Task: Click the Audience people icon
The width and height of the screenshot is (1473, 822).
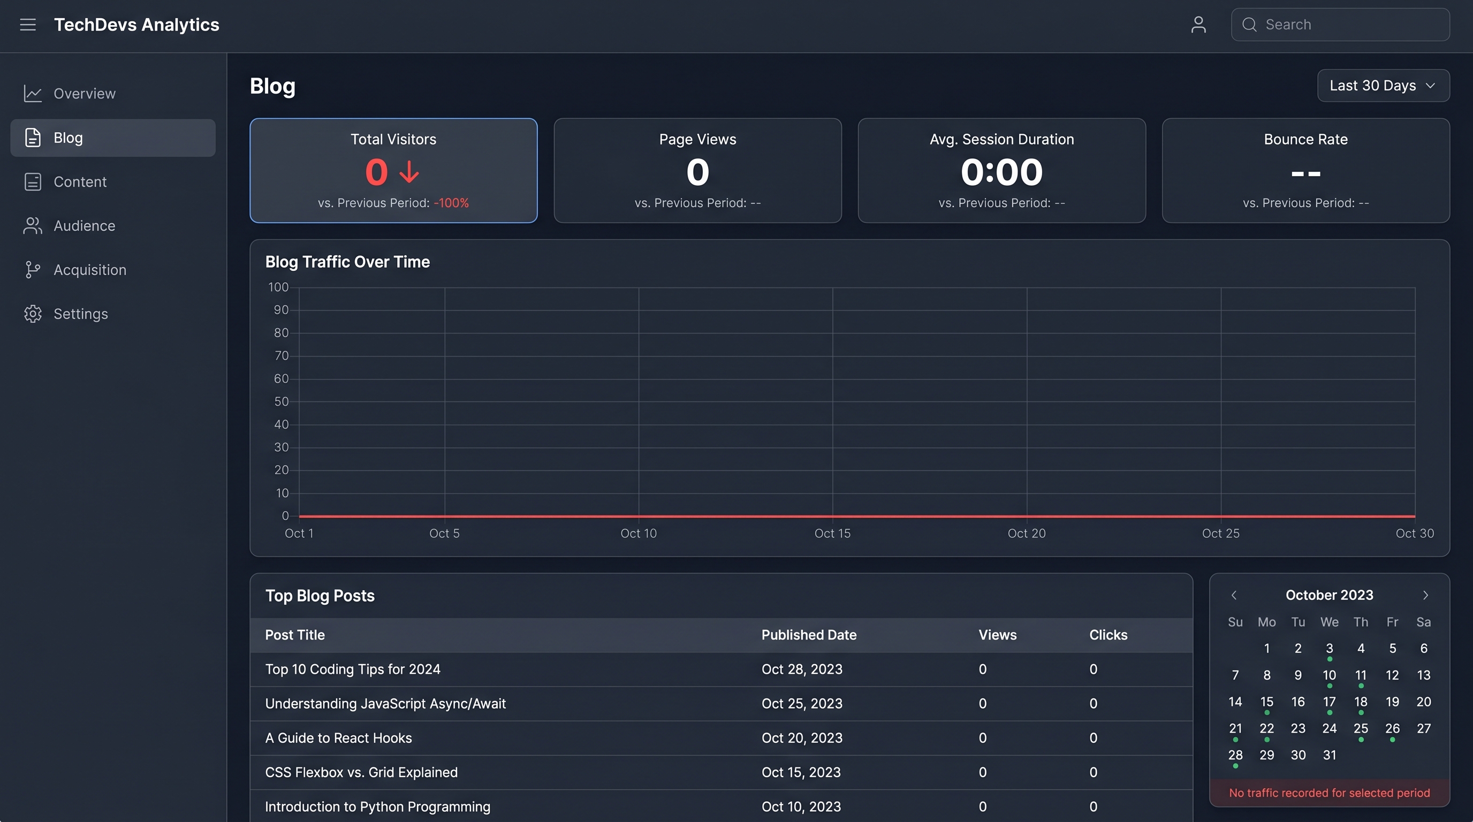Action: pos(33,226)
